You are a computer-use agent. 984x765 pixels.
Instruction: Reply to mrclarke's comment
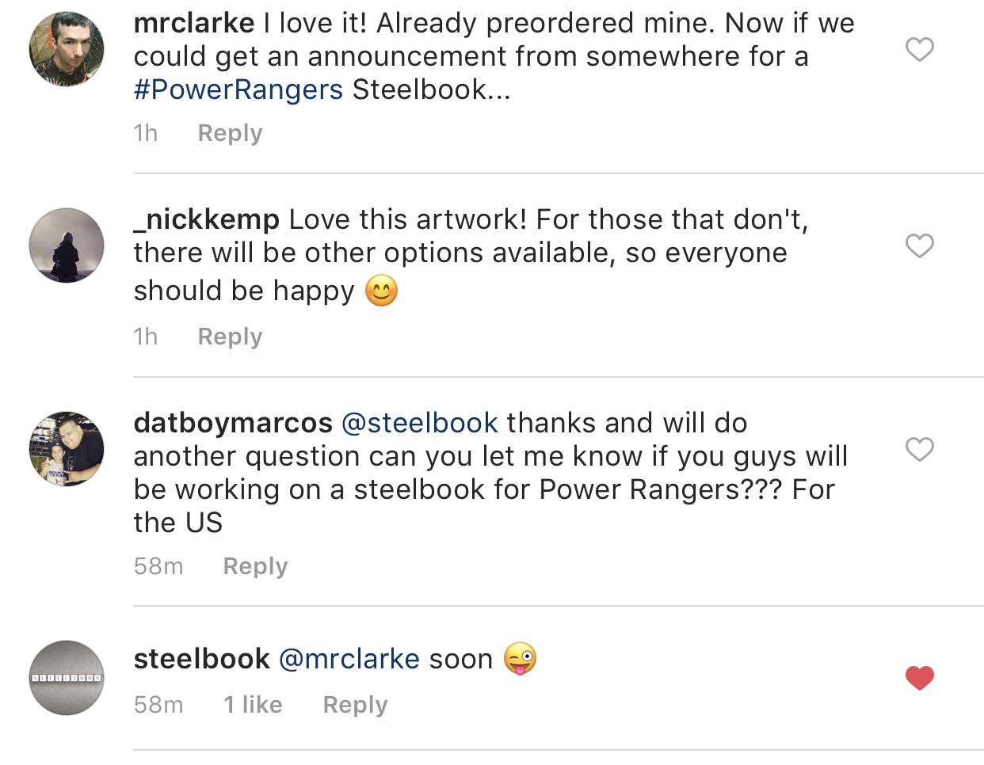(230, 133)
